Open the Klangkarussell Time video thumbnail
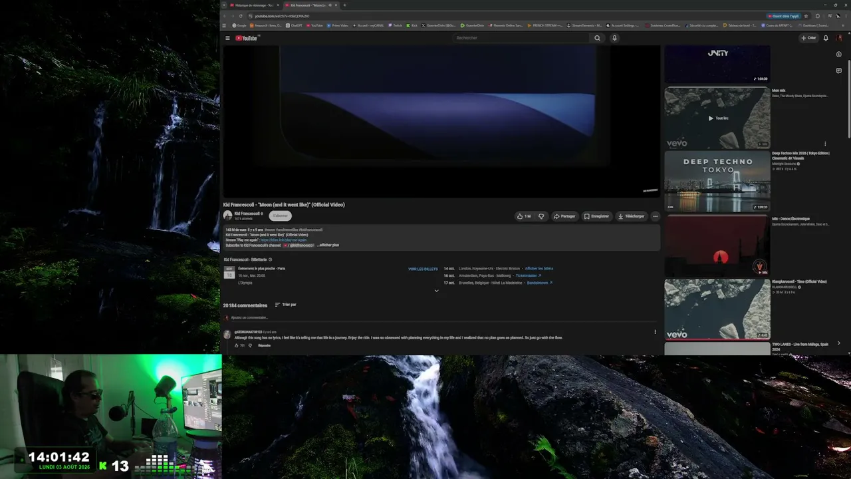The image size is (851, 479). tap(717, 309)
